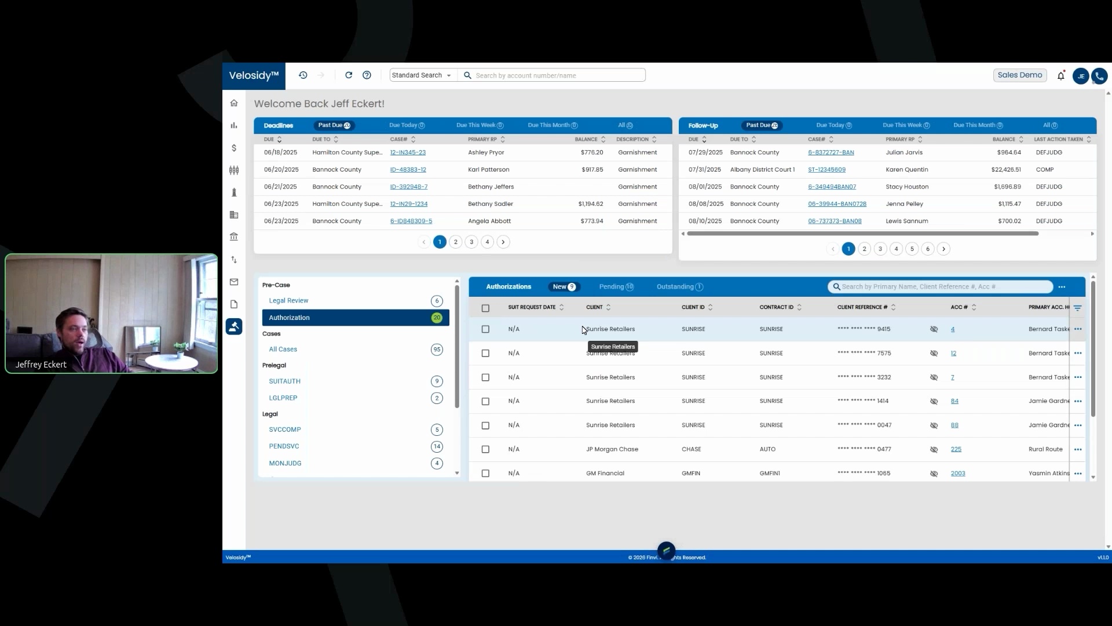Viewport: 1112px width, 626px height.
Task: Click the phone call icon top right
Action: coord(1099,76)
